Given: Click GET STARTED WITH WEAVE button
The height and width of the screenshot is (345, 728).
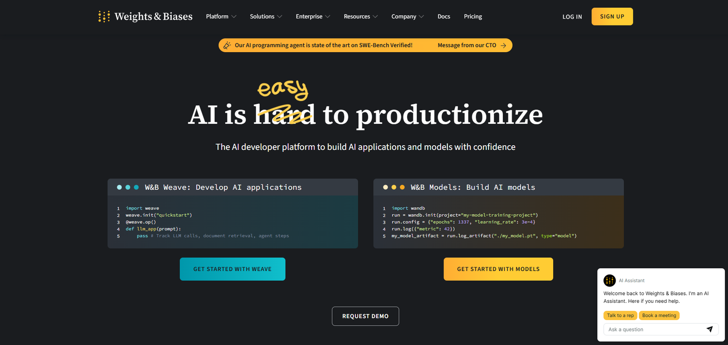Looking at the screenshot, I should (233, 269).
